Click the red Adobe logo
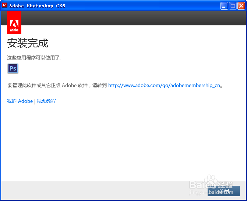The image size is (247, 201). (x=14, y=22)
